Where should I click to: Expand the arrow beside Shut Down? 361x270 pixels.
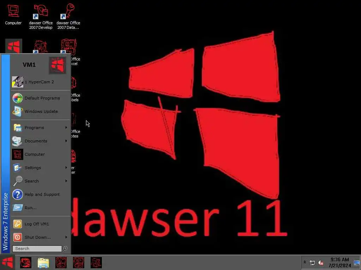(x=66, y=237)
